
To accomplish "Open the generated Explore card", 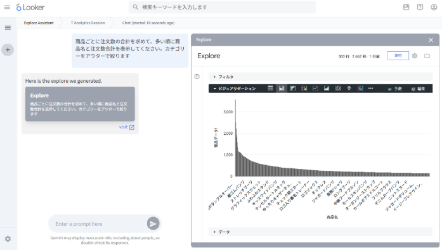I will coord(80,104).
